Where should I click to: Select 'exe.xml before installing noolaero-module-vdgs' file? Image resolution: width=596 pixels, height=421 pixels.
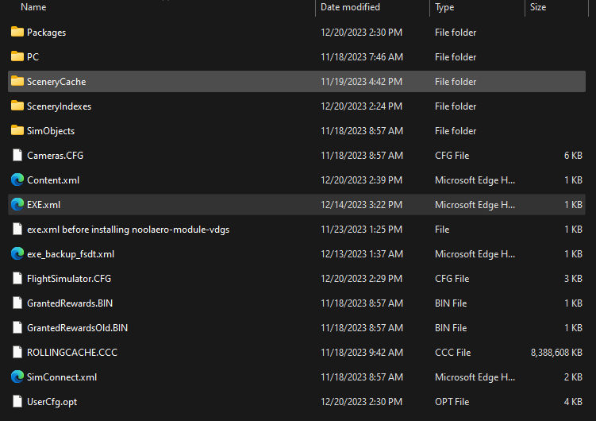[x=128, y=230]
